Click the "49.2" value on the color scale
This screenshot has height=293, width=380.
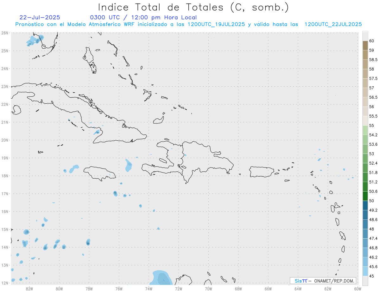pos(373,210)
